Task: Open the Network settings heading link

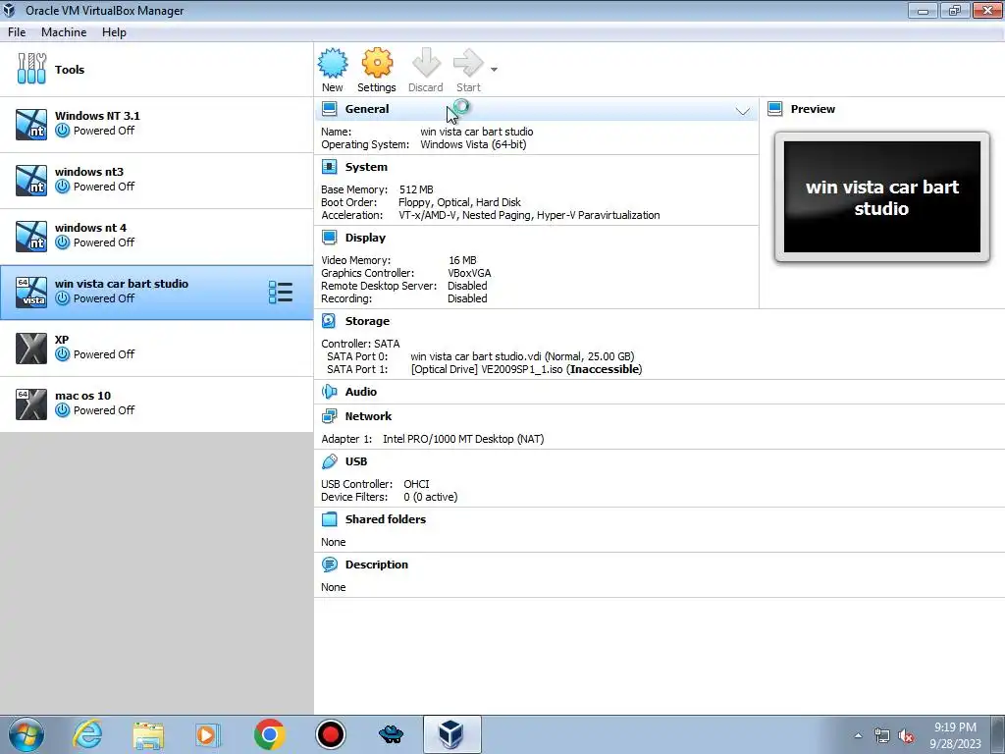Action: point(368,416)
